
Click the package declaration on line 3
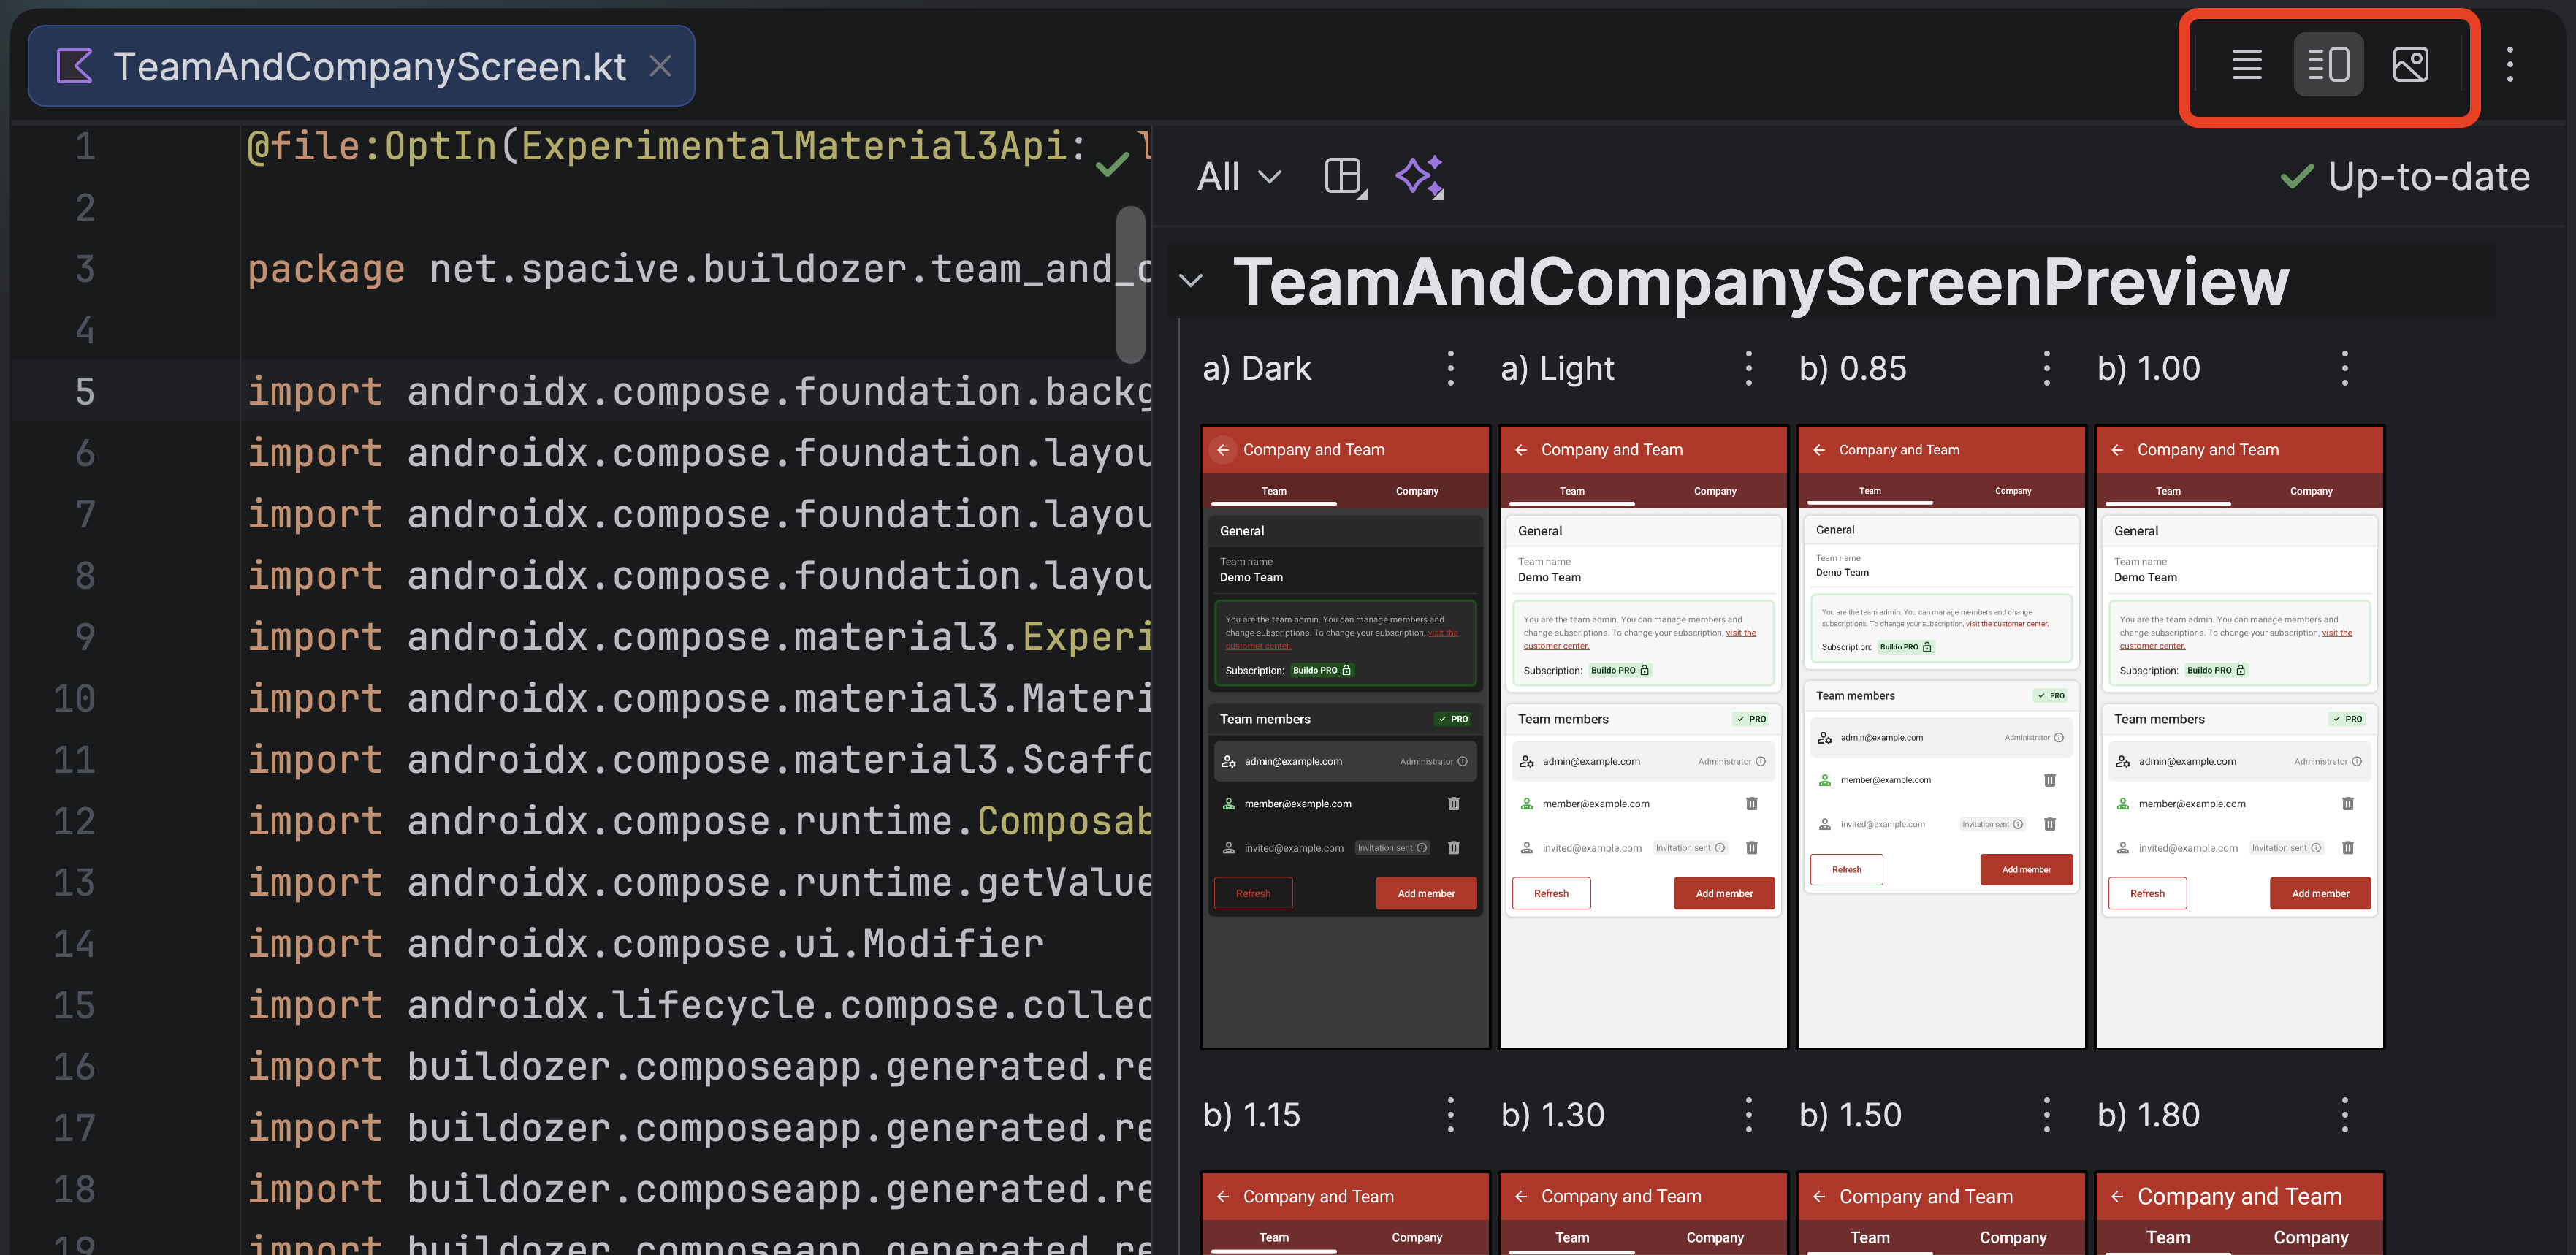(699, 269)
